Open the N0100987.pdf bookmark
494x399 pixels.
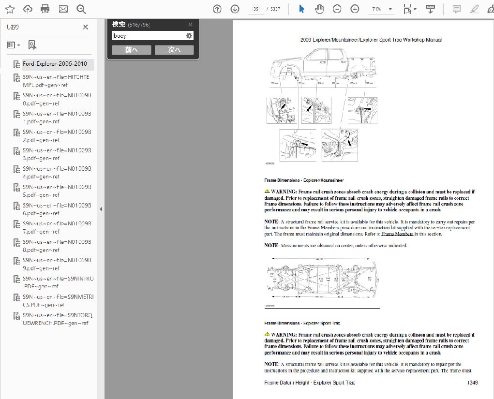[57, 227]
